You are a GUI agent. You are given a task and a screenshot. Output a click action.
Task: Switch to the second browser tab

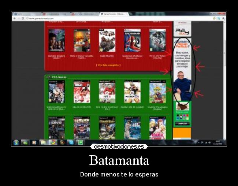click(x=56, y=14)
